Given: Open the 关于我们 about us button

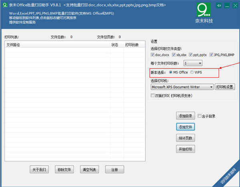Looking at the screenshot, I should 39,169.
